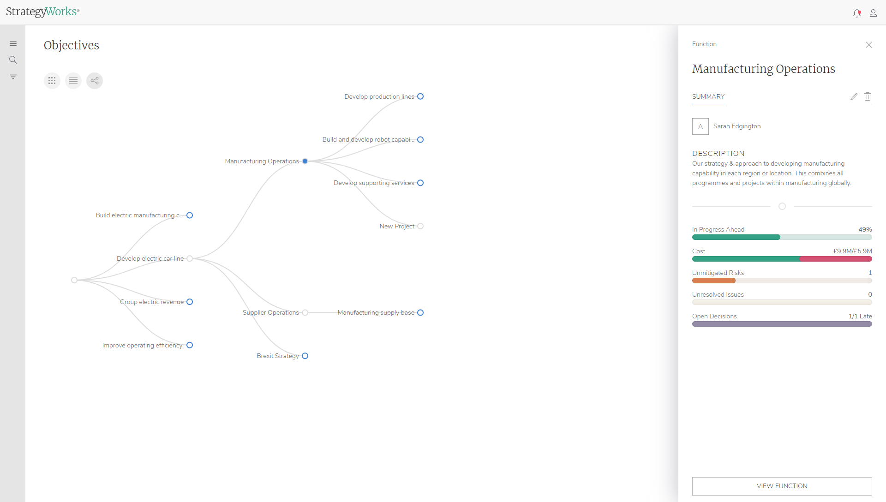Collapse the root node of the tree
Image resolution: width=886 pixels, height=502 pixels.
(x=74, y=280)
